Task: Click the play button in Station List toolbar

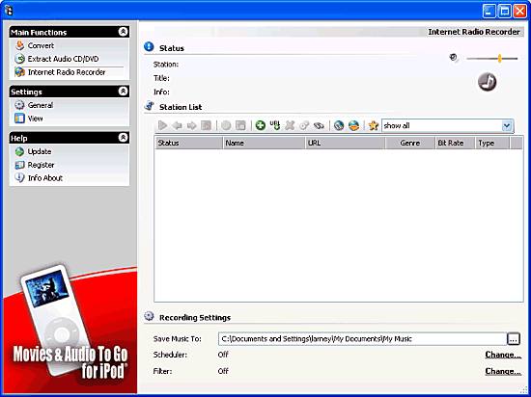Action: pyautogui.click(x=162, y=125)
